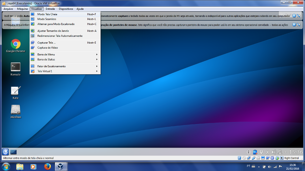Select the Konsole desktop icon
The height and width of the screenshot is (171, 305).
[x=16, y=69]
